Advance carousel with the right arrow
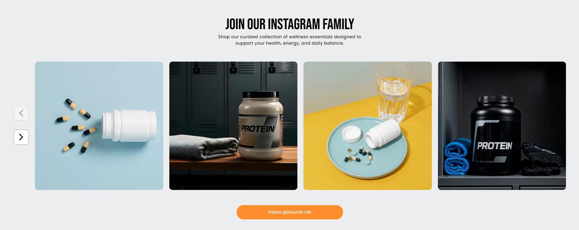This screenshot has width=579, height=230. point(21,137)
